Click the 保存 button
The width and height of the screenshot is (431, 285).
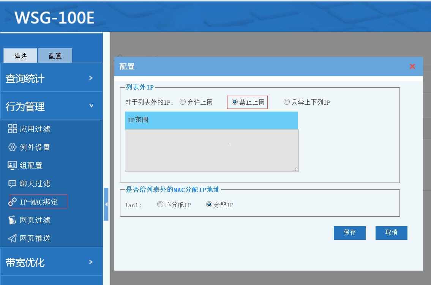coord(349,233)
